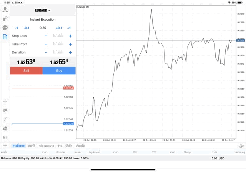Open the M1 timeframe selector
The width and height of the screenshot is (246, 172).
(x=5, y=137)
